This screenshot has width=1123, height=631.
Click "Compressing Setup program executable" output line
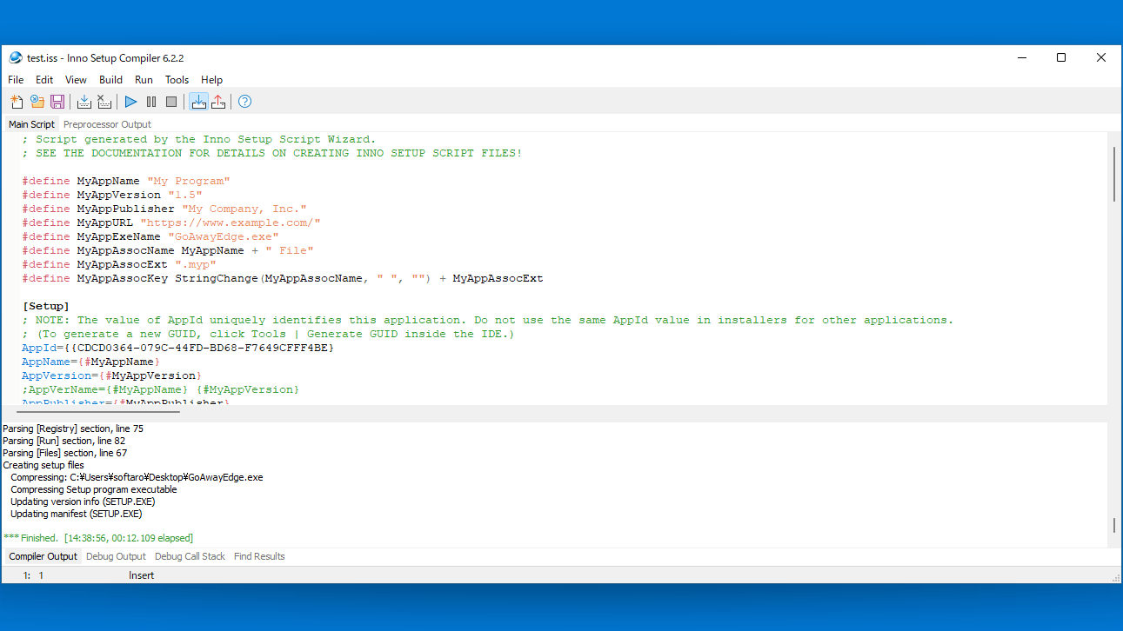point(94,489)
